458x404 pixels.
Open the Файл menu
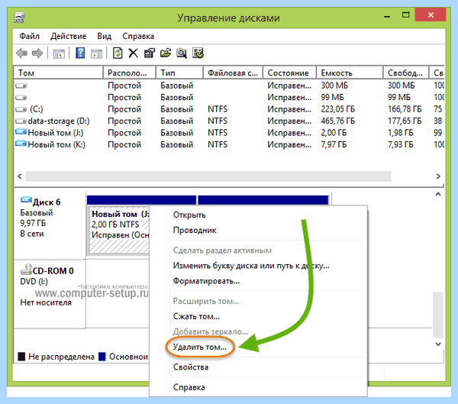pos(30,36)
